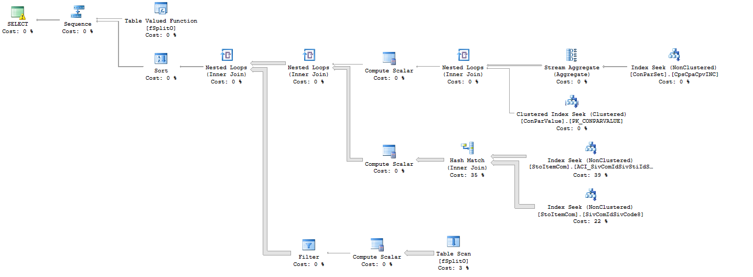Select the Compute Scalar icon fed by Hash Match
Viewport: 753px width, 277px height.
[389, 151]
